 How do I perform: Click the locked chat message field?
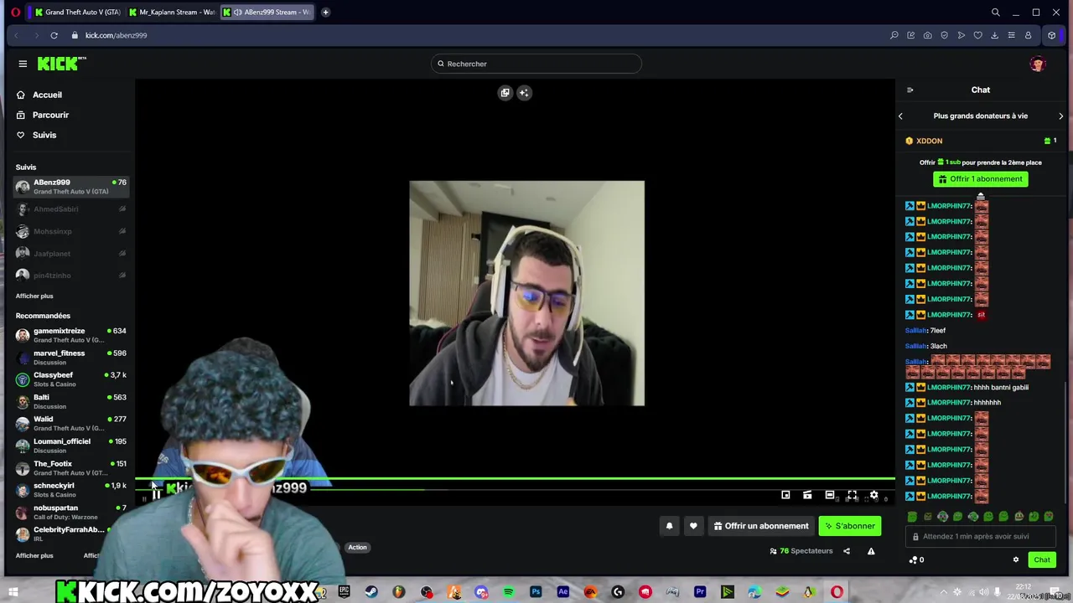tap(980, 537)
